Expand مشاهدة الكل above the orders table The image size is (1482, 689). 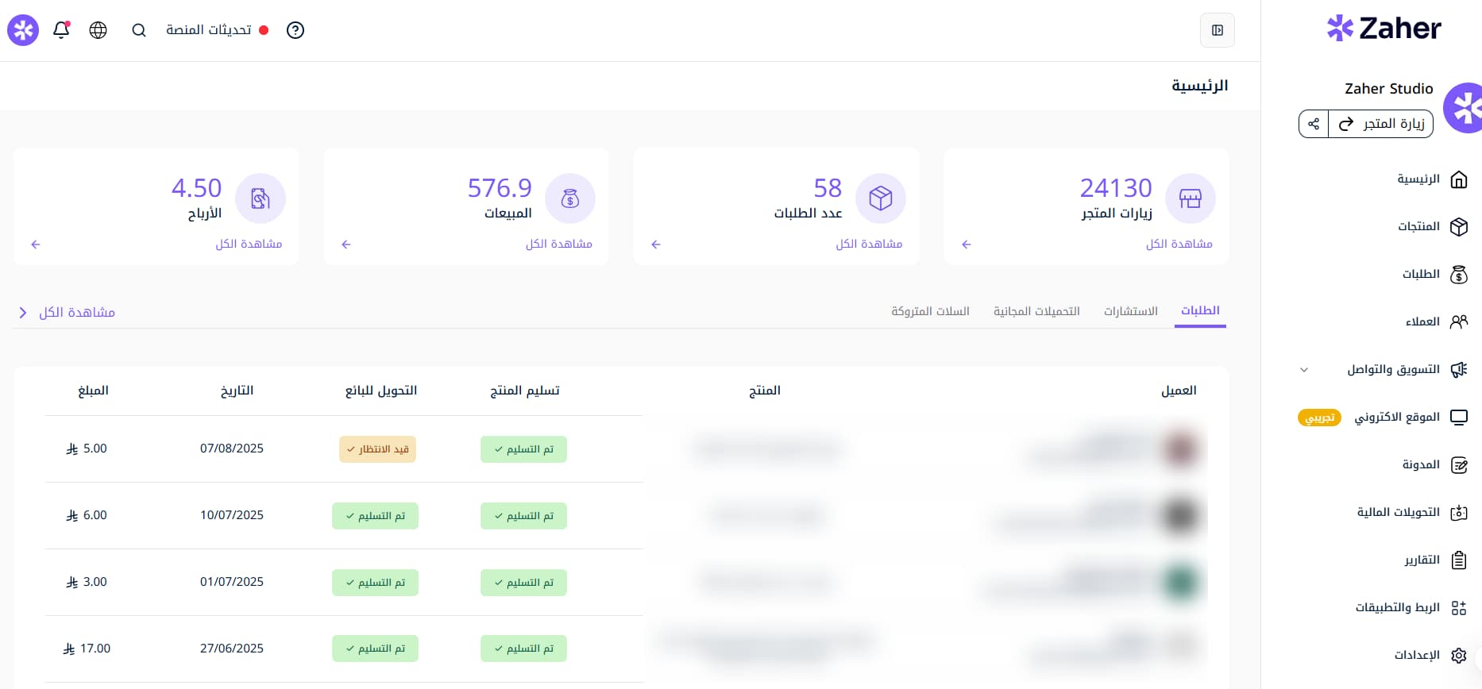(68, 313)
